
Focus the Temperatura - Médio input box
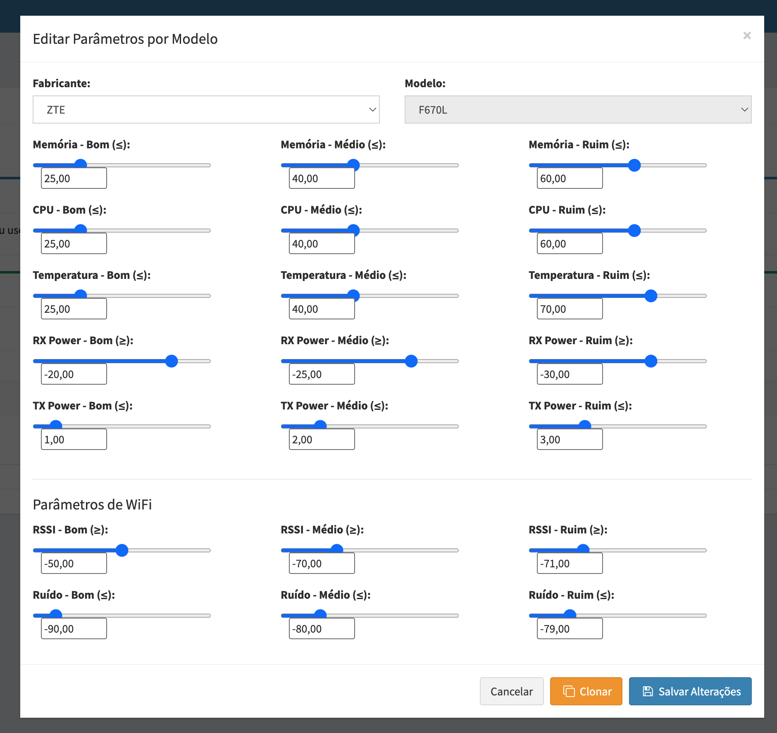(322, 309)
